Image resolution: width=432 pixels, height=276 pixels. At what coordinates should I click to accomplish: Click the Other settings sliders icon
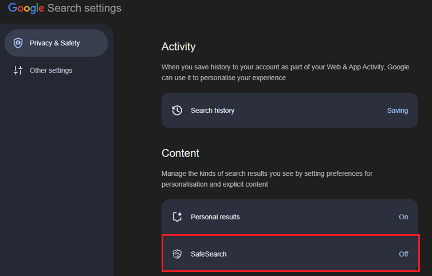pos(18,70)
